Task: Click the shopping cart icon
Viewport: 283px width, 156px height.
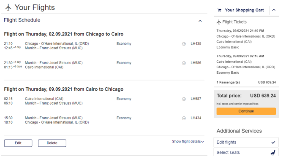Action: 220,10
